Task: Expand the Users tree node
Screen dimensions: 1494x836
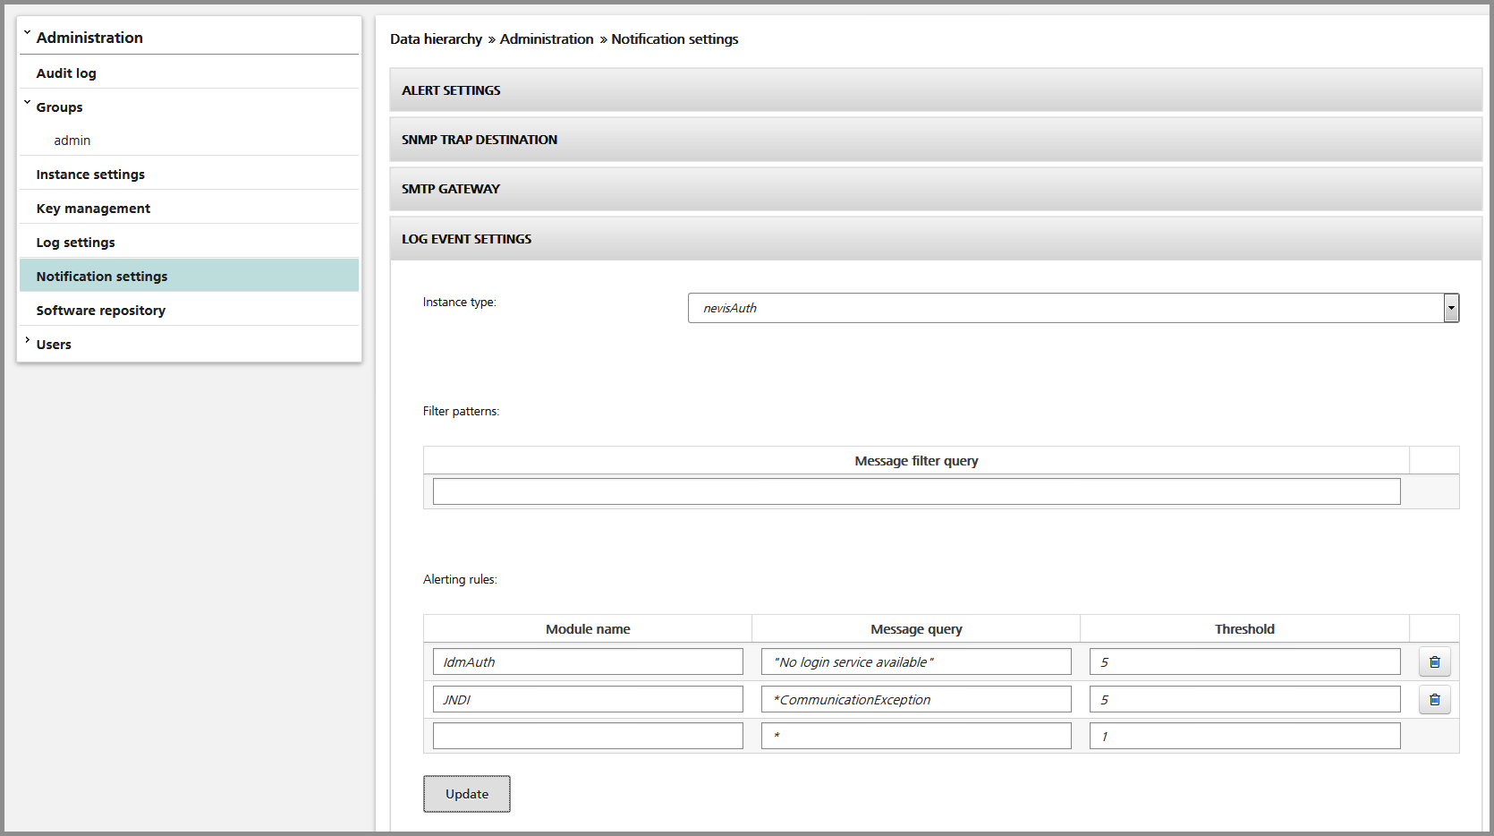Action: (x=28, y=340)
